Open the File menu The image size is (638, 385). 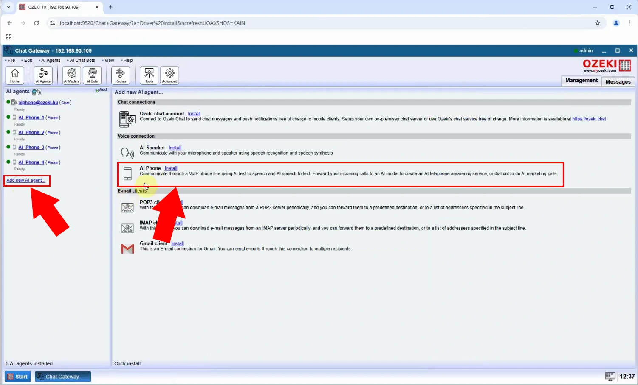click(10, 60)
